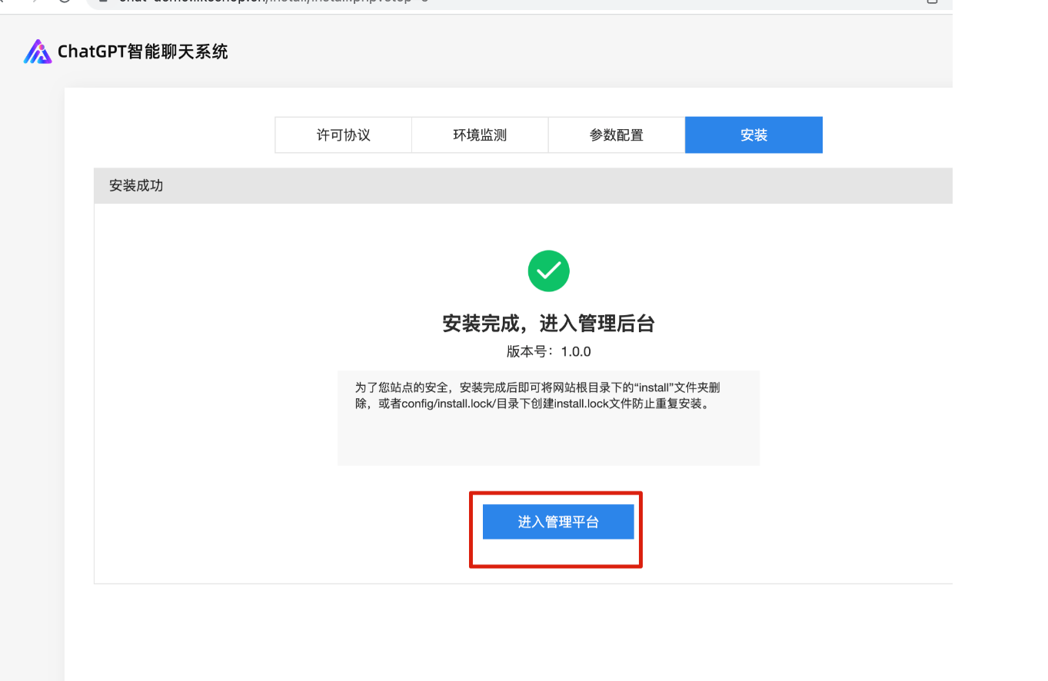
Task: Click the share icon at address bar right
Action: coord(932,2)
